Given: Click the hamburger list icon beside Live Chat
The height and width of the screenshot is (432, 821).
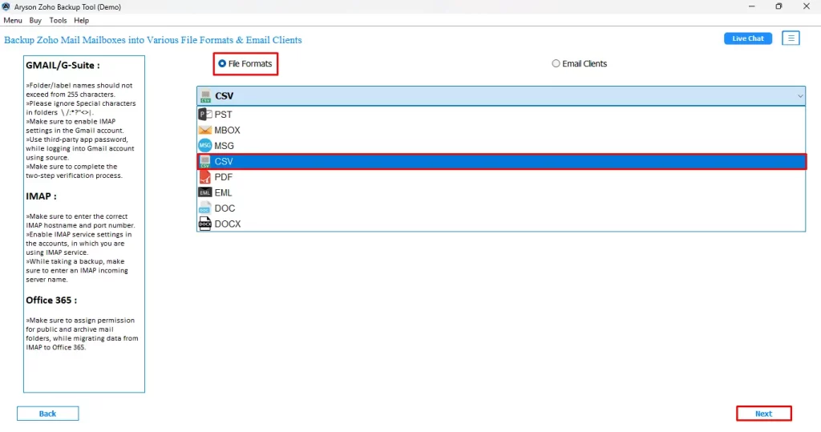Looking at the screenshot, I should click(x=791, y=38).
